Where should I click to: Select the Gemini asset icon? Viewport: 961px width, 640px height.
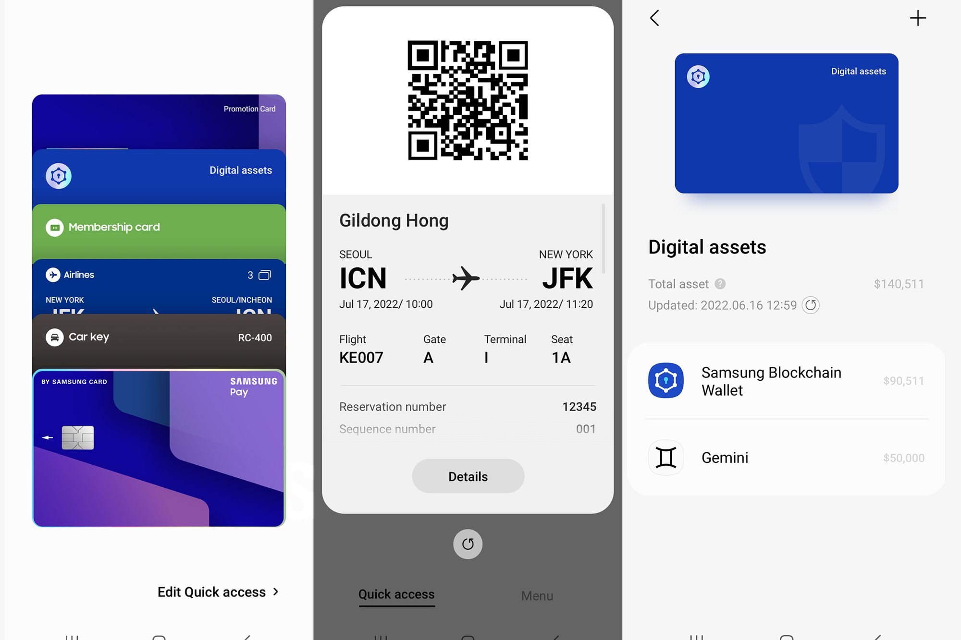(666, 457)
